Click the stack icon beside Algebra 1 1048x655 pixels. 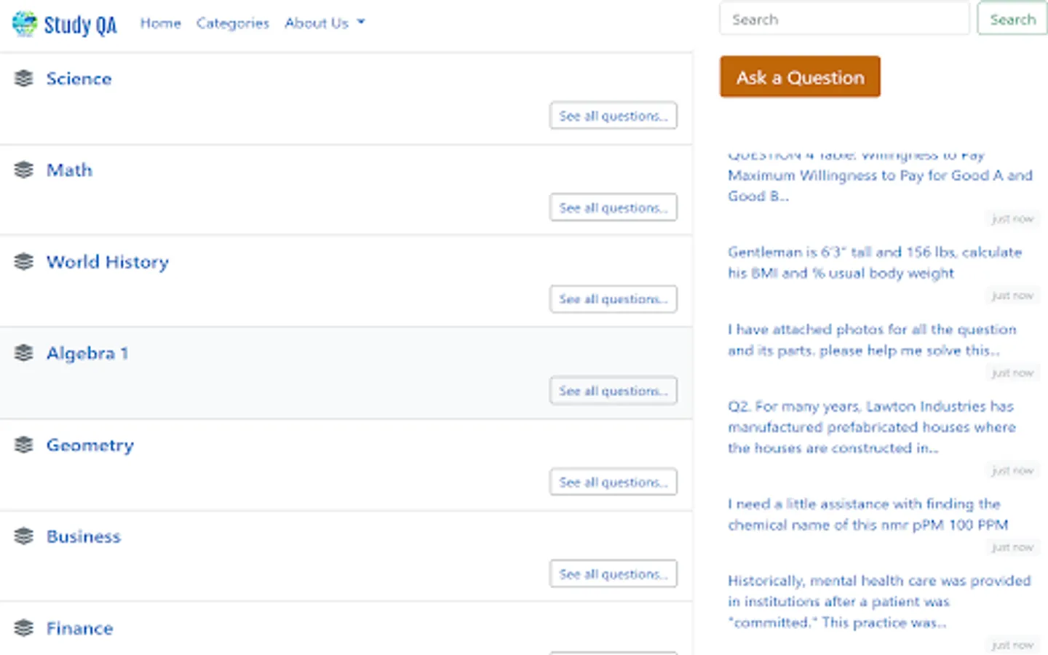tap(24, 353)
